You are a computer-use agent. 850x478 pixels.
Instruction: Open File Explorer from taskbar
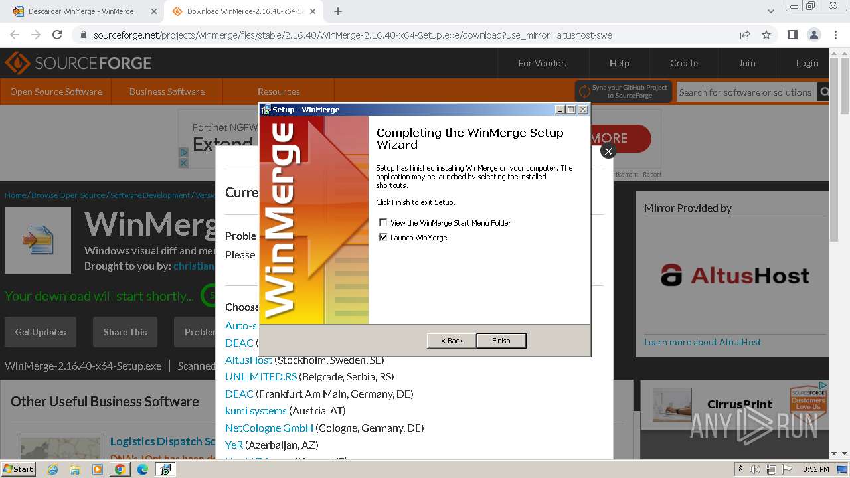click(75, 469)
